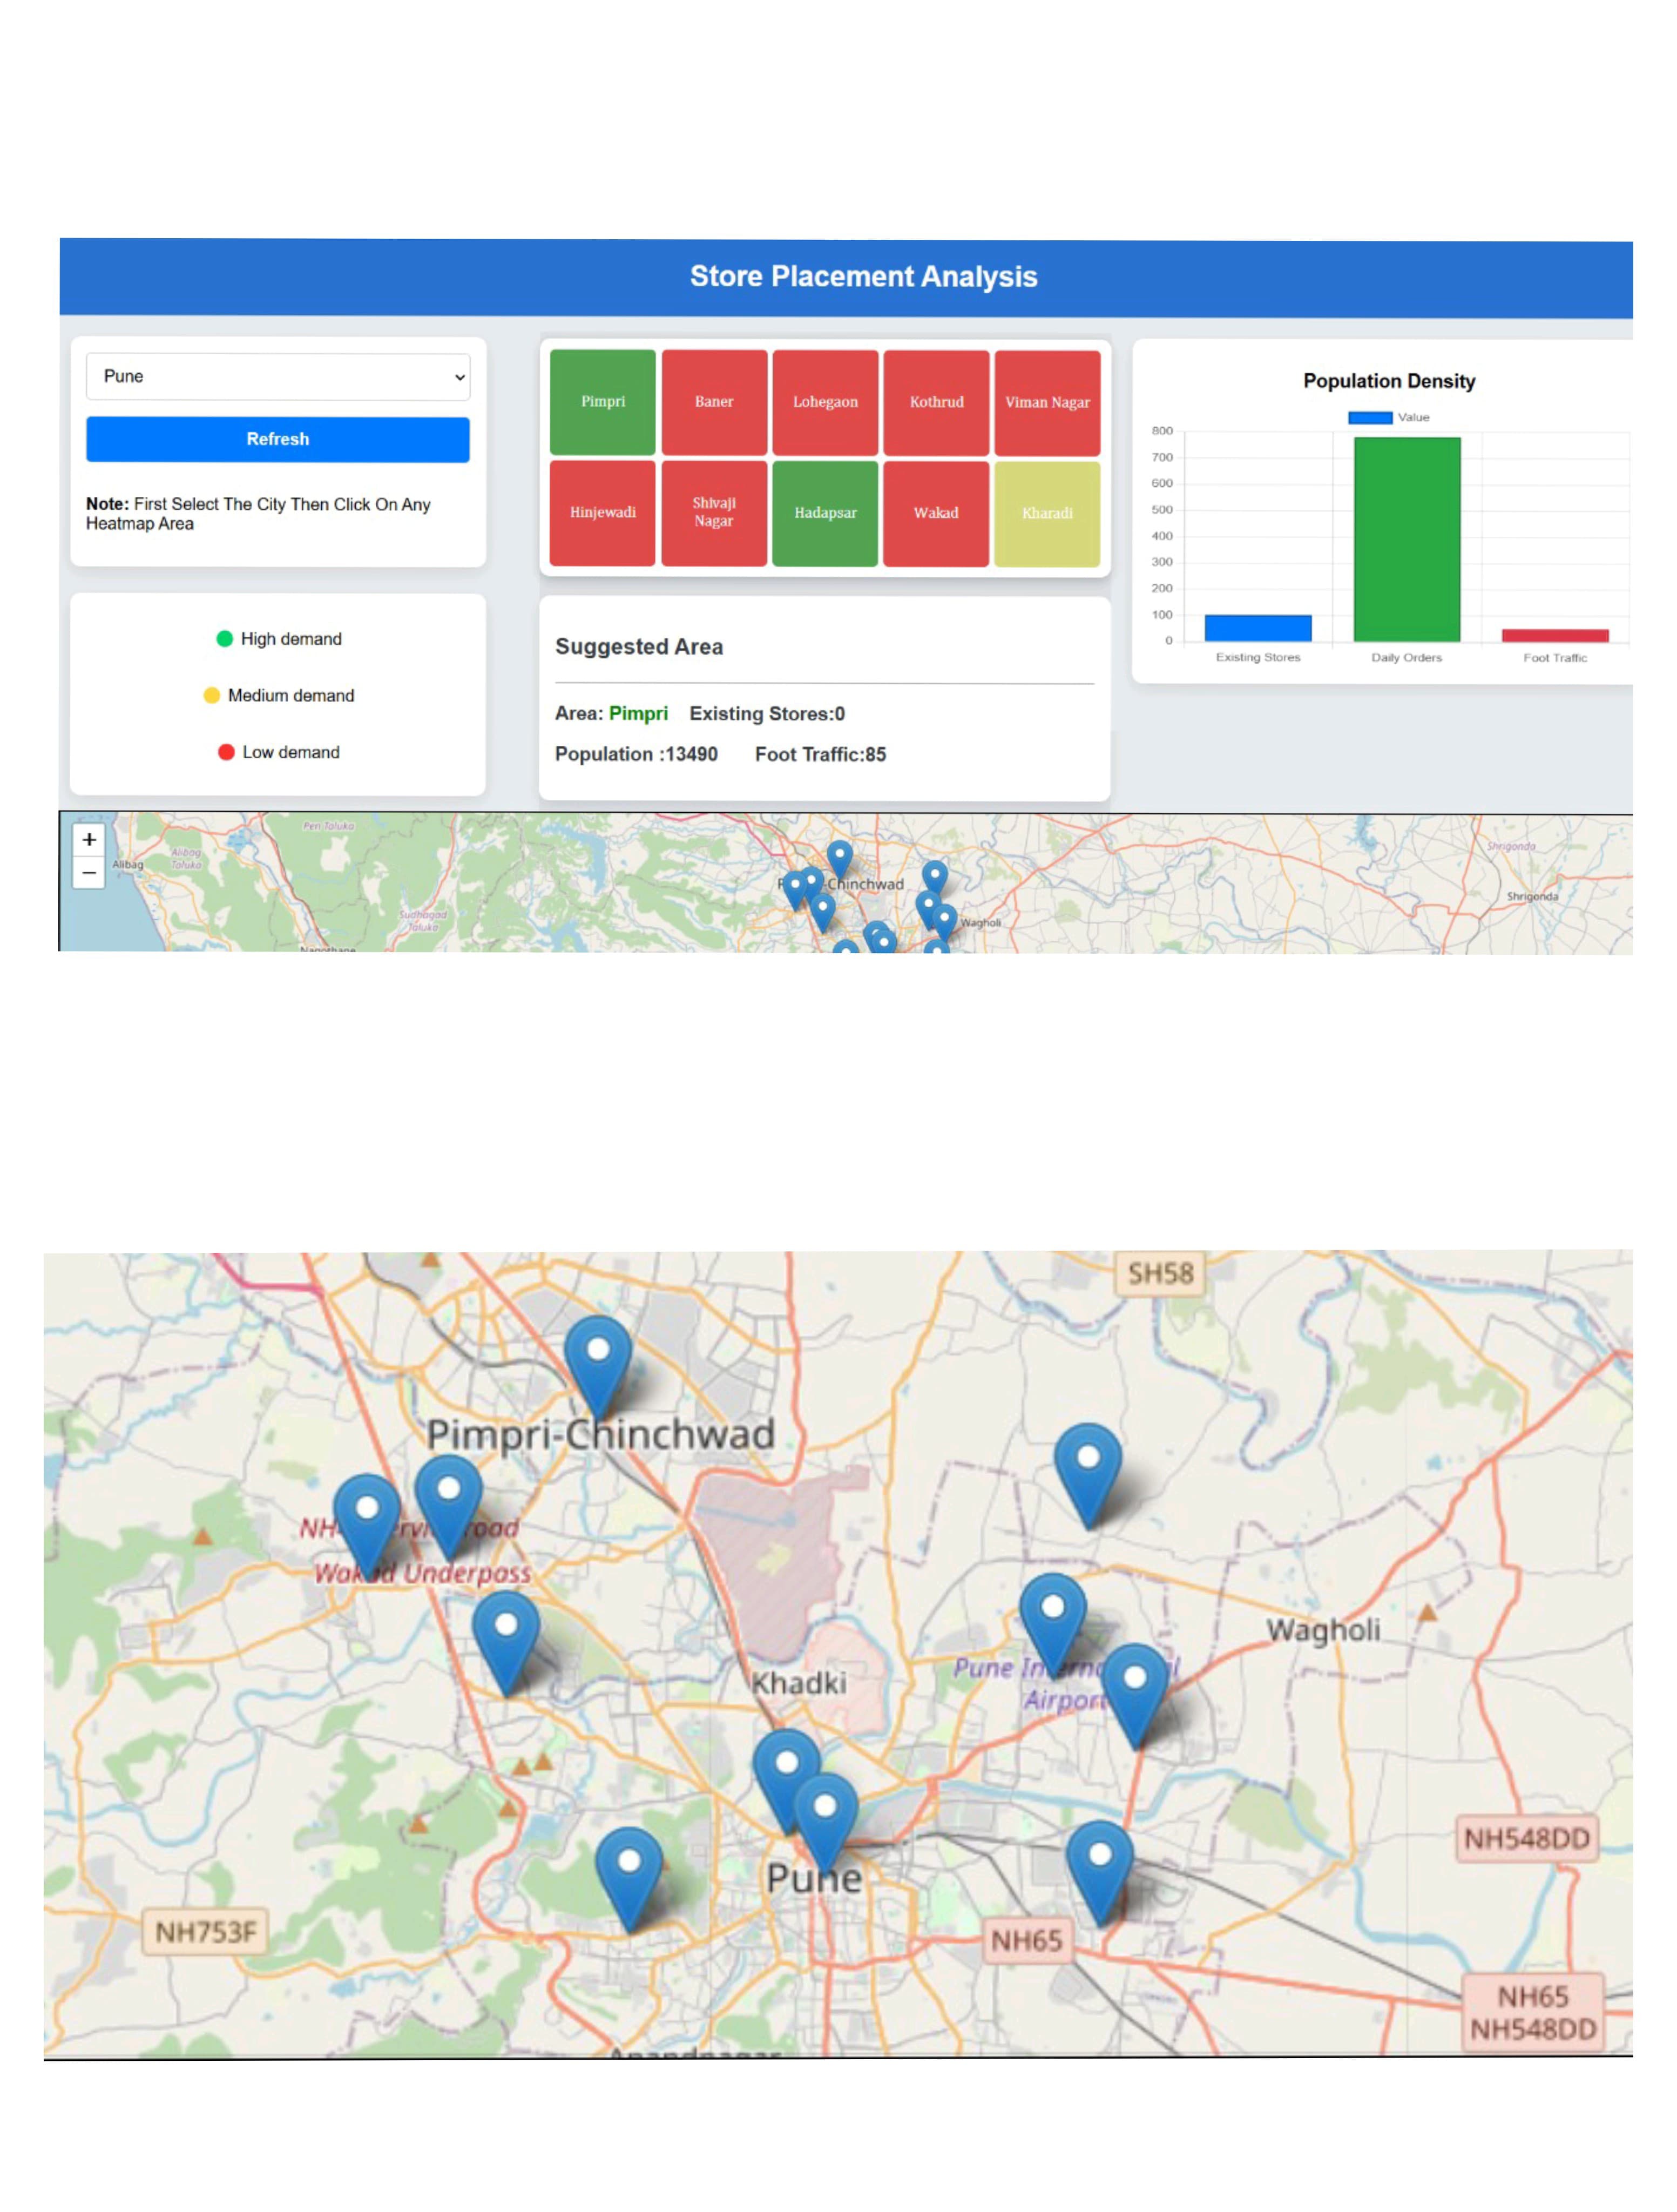Open the Value legend on Population Density chart
The image size is (1677, 2212).
[x=1389, y=417]
